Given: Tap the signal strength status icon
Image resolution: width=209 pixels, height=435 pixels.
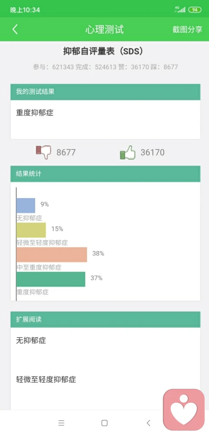Looking at the screenshot, I should click(x=180, y=10).
